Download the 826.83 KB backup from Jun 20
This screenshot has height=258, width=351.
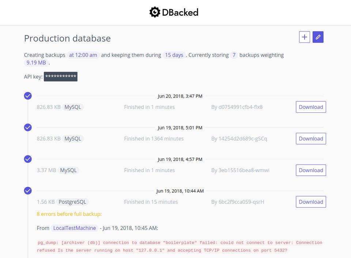pos(311,107)
